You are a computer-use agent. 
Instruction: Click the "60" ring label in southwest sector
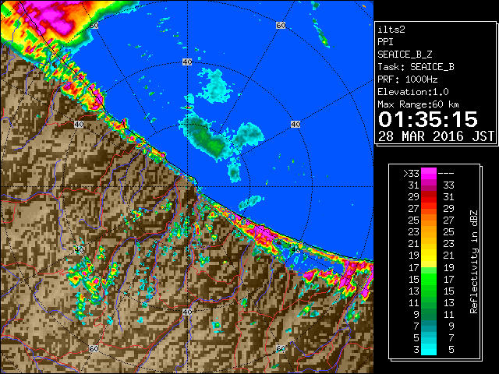click(x=94, y=349)
